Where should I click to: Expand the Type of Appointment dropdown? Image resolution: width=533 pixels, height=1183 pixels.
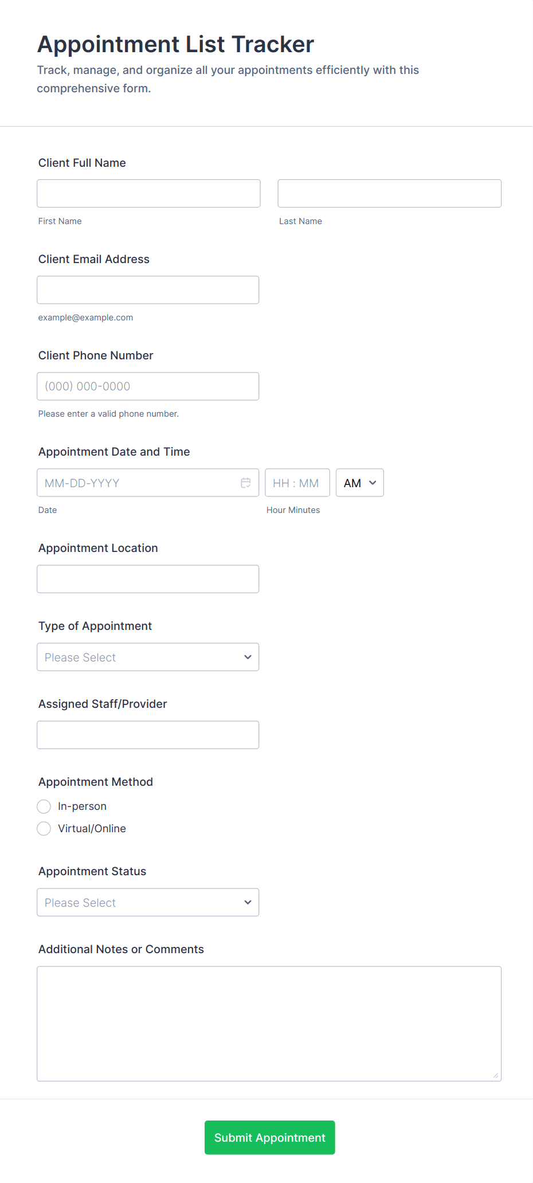[x=148, y=657]
